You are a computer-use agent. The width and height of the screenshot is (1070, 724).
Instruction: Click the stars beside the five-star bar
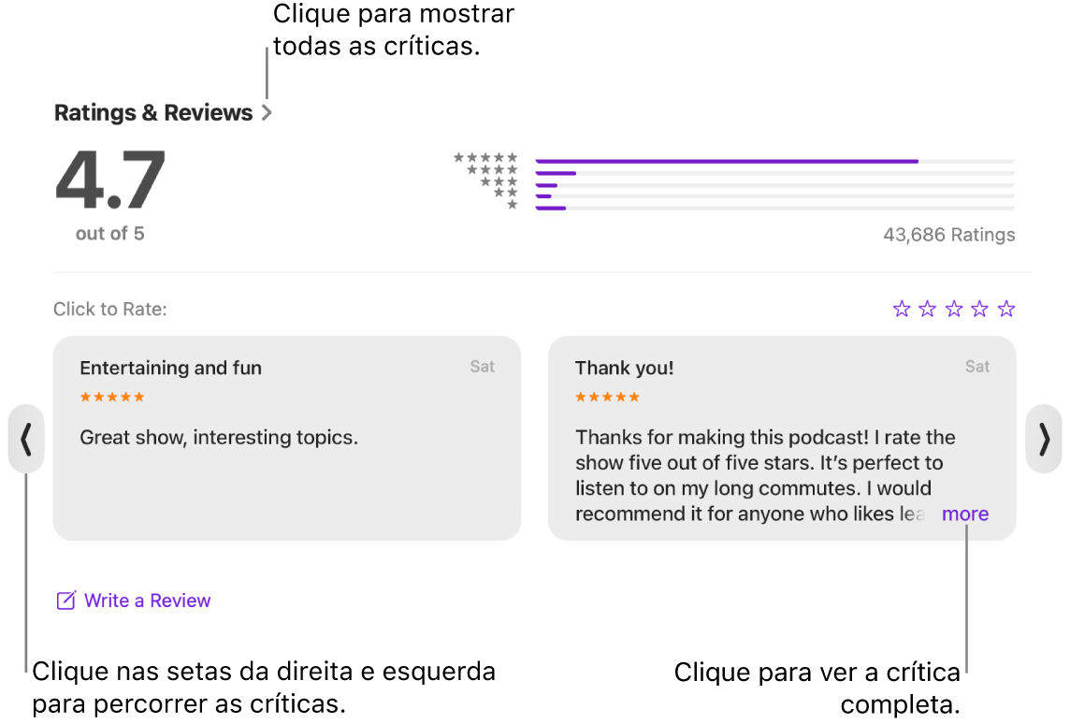point(486,159)
